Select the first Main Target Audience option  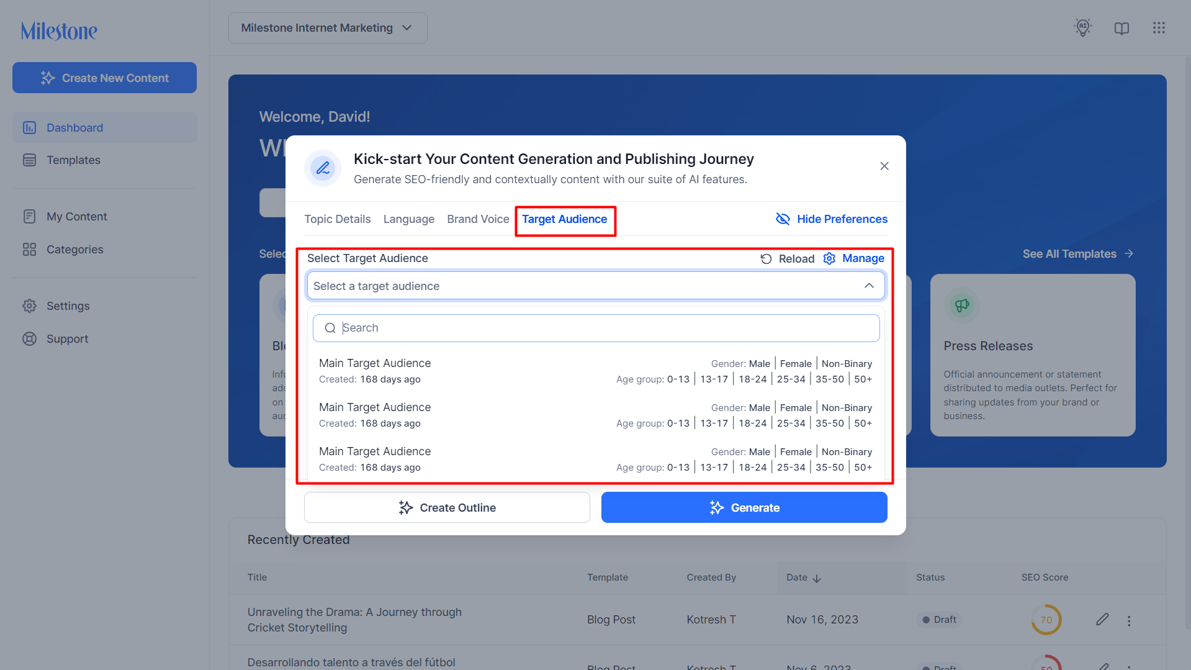pos(595,371)
